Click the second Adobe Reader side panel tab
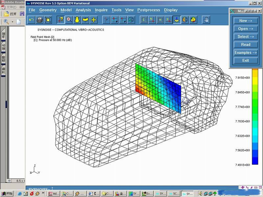263x197 pixels. point(3,47)
